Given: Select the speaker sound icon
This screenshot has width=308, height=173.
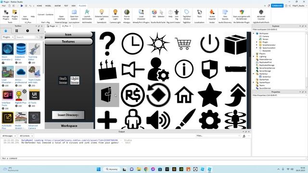Looking at the screenshot, I should 158,120.
